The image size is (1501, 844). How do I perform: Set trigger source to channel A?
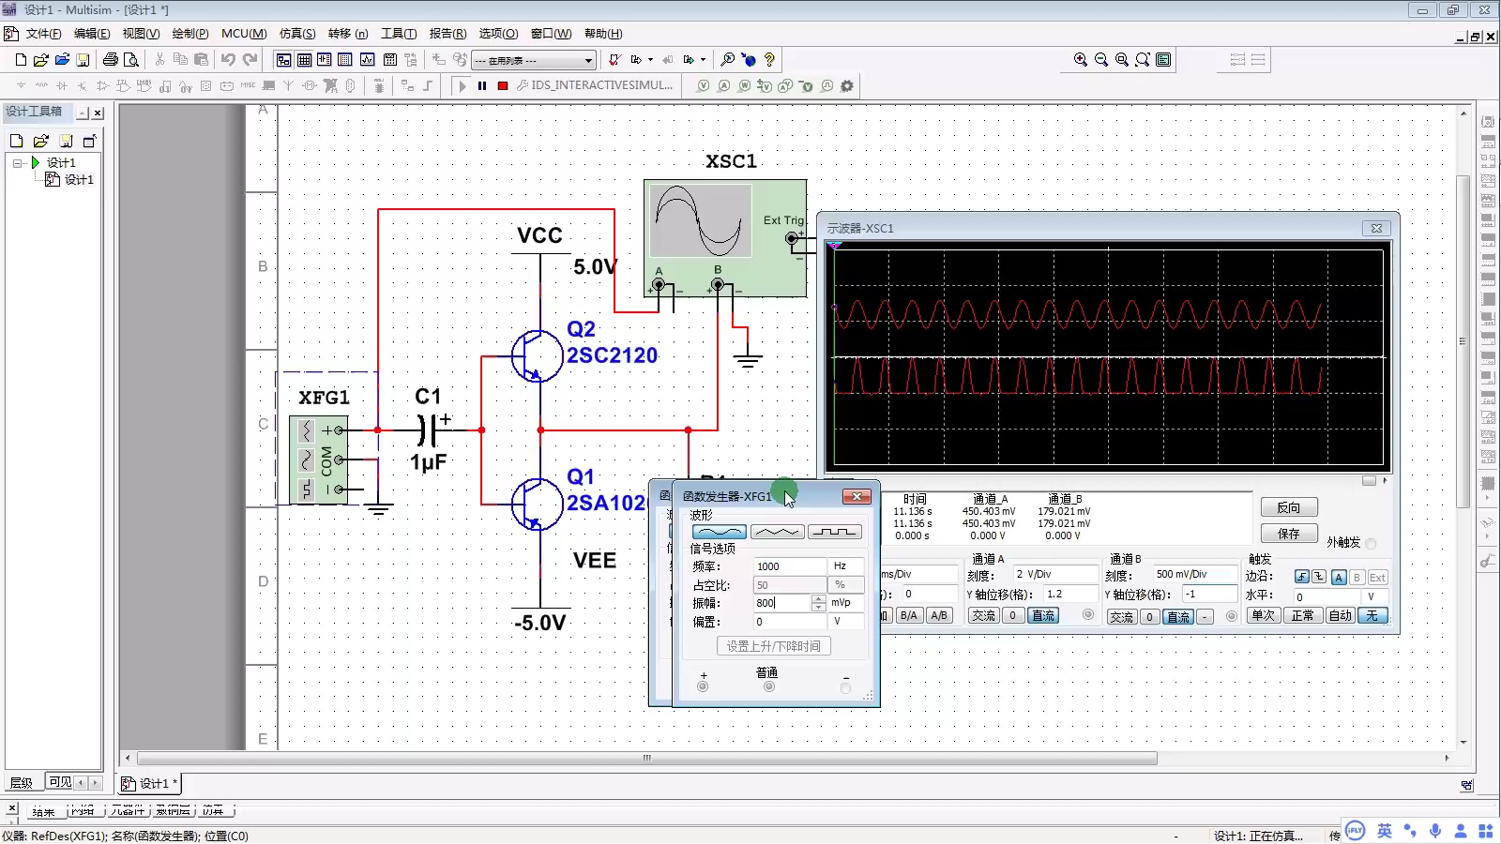pyautogui.click(x=1339, y=577)
